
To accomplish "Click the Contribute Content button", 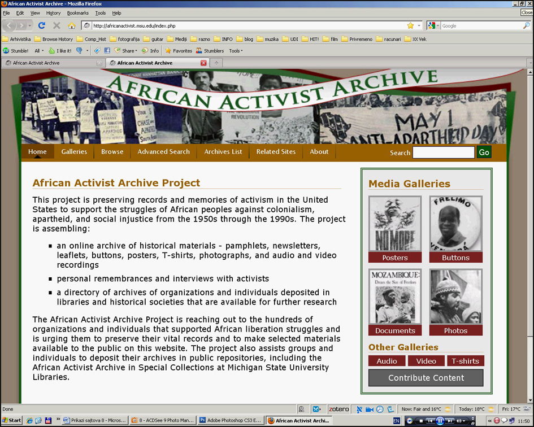I will pyautogui.click(x=426, y=378).
